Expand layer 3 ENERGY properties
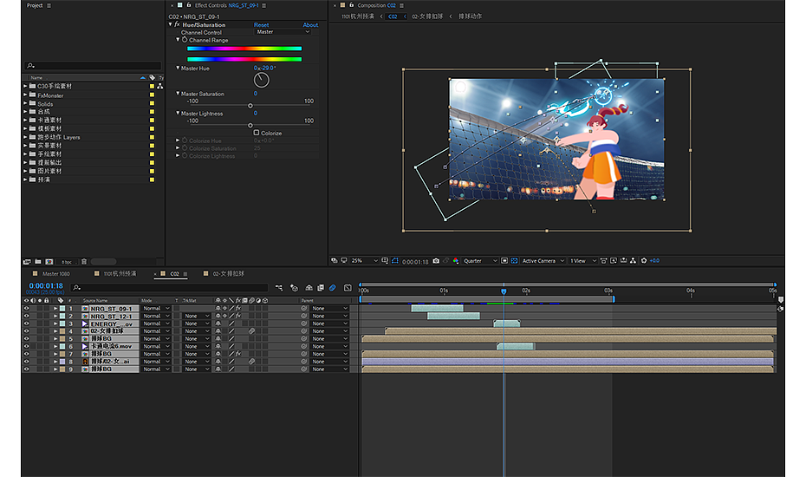Image resolution: width=806 pixels, height=477 pixels. 55,323
